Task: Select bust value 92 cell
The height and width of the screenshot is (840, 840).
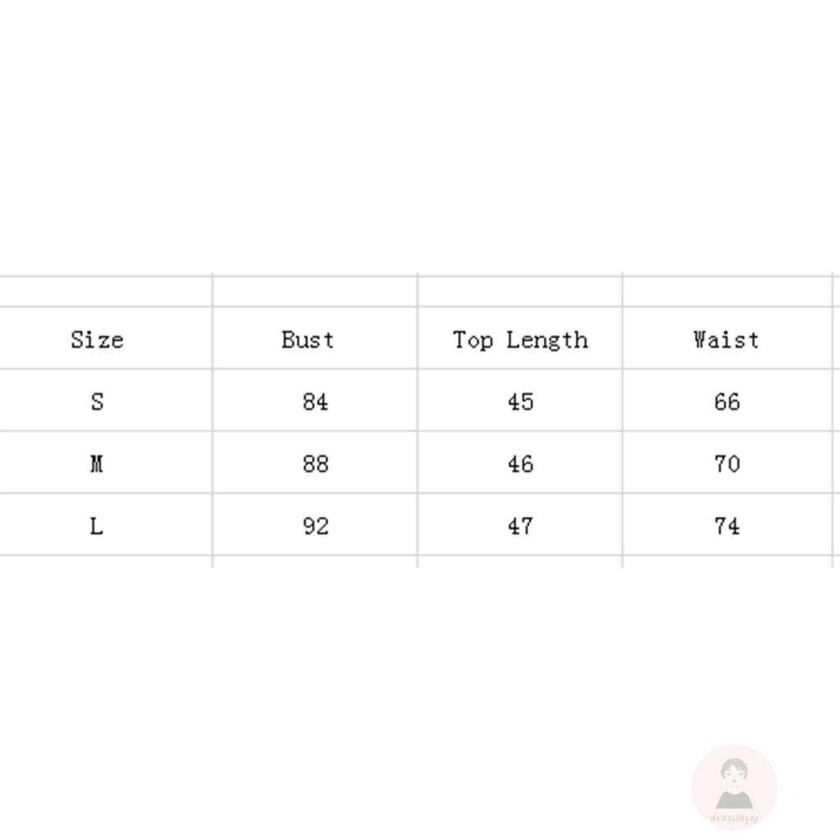Action: (315, 526)
